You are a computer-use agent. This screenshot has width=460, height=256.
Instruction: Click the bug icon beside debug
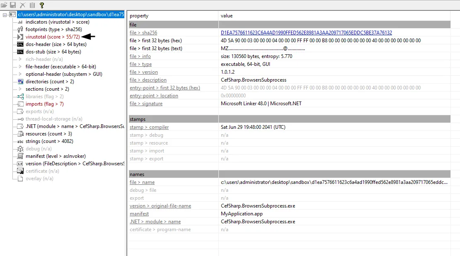20,149
